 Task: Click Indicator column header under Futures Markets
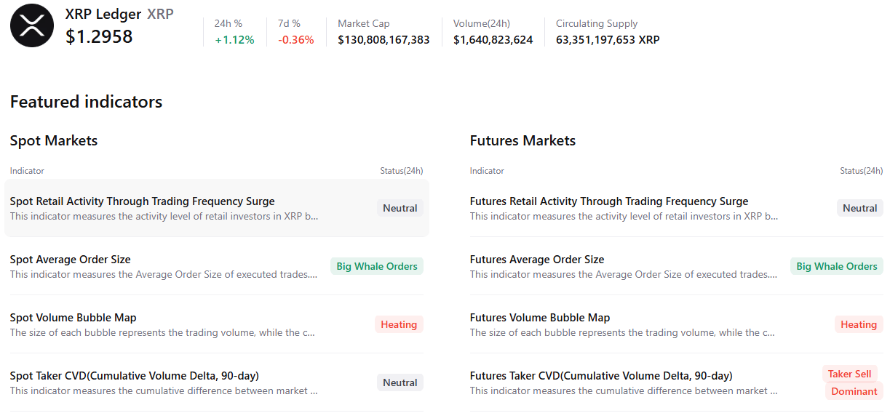(x=487, y=171)
